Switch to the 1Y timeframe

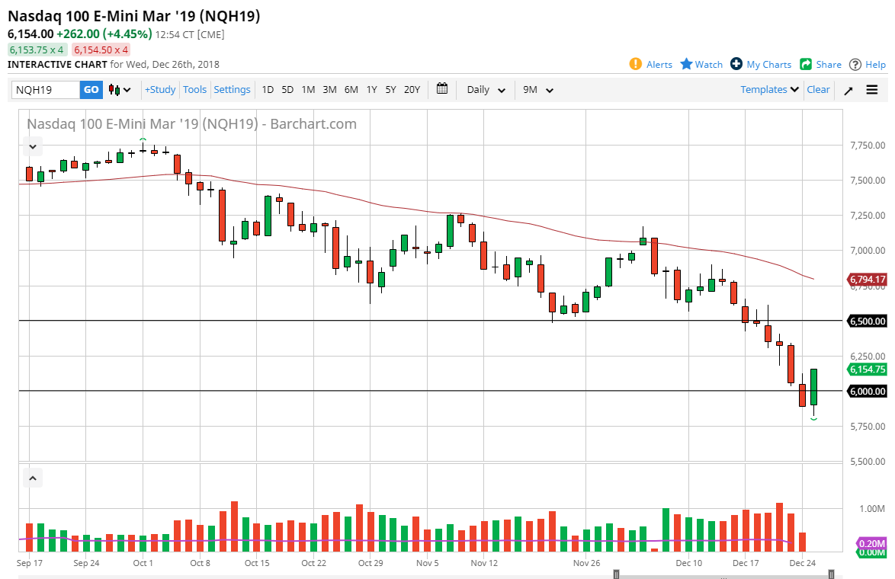[371, 89]
